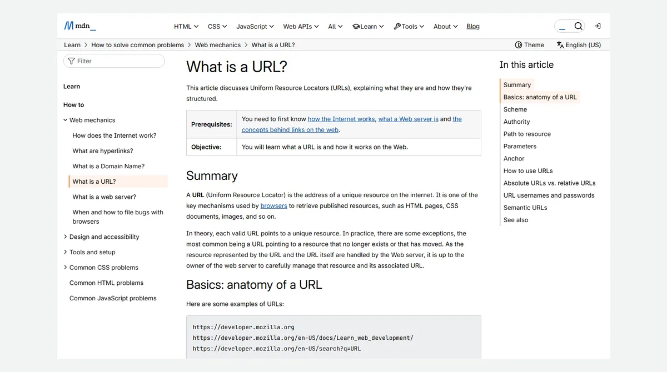Click the filter funnel icon
Screen dimensions: 667x372
pos(71,61)
